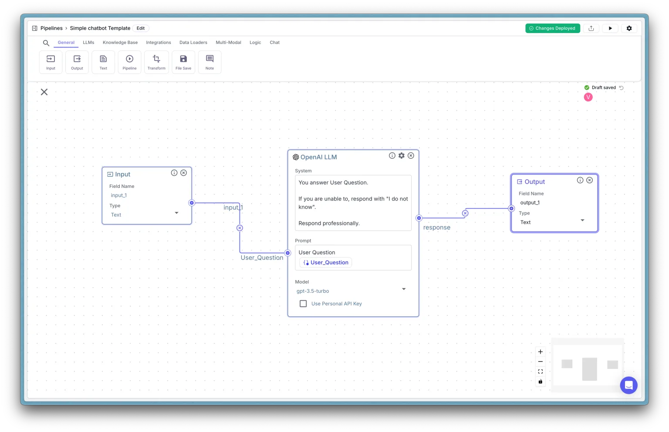Open the Output node Type dropdown

[x=553, y=222]
